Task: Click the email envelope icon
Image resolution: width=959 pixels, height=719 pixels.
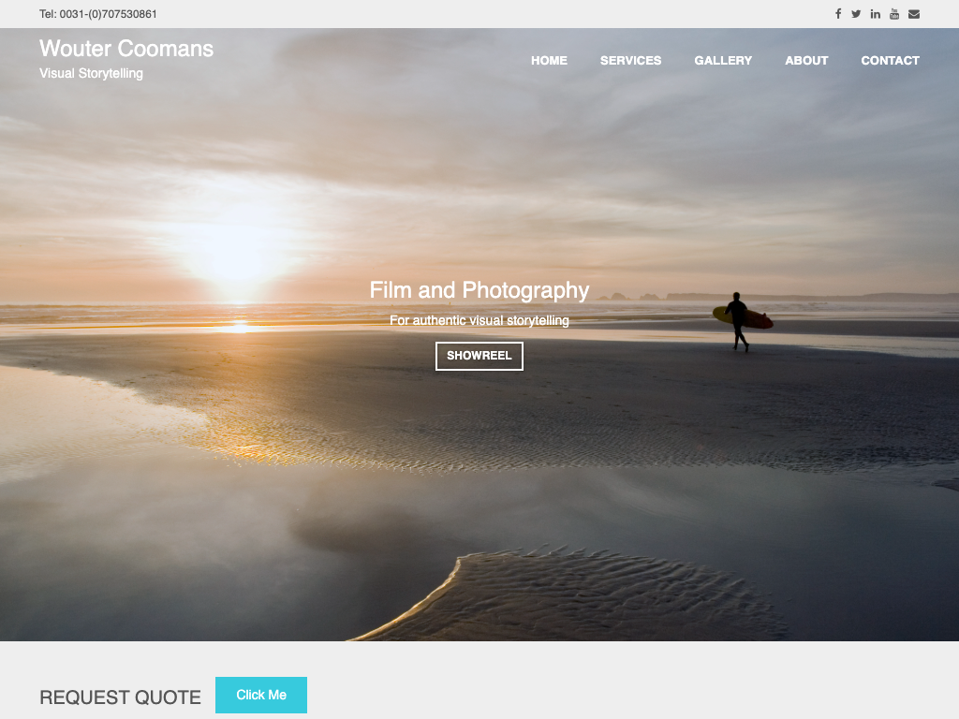Action: tap(914, 14)
